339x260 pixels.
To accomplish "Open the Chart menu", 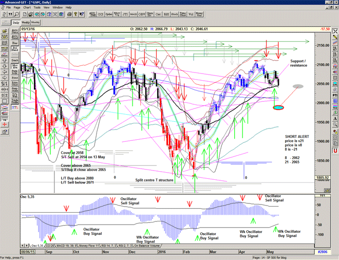I will (x=27, y=8).
